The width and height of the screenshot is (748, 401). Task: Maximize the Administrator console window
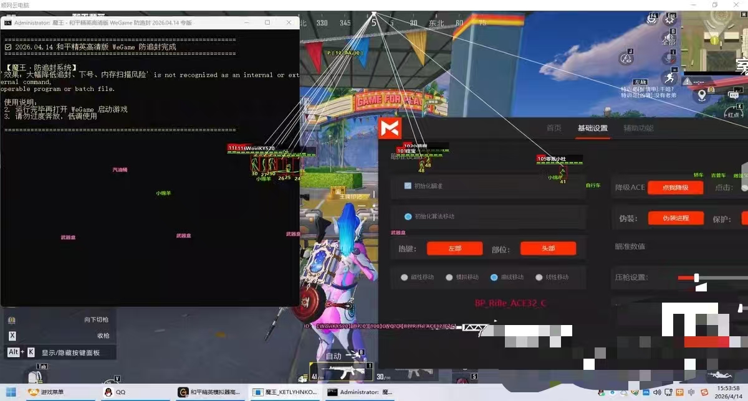click(267, 22)
